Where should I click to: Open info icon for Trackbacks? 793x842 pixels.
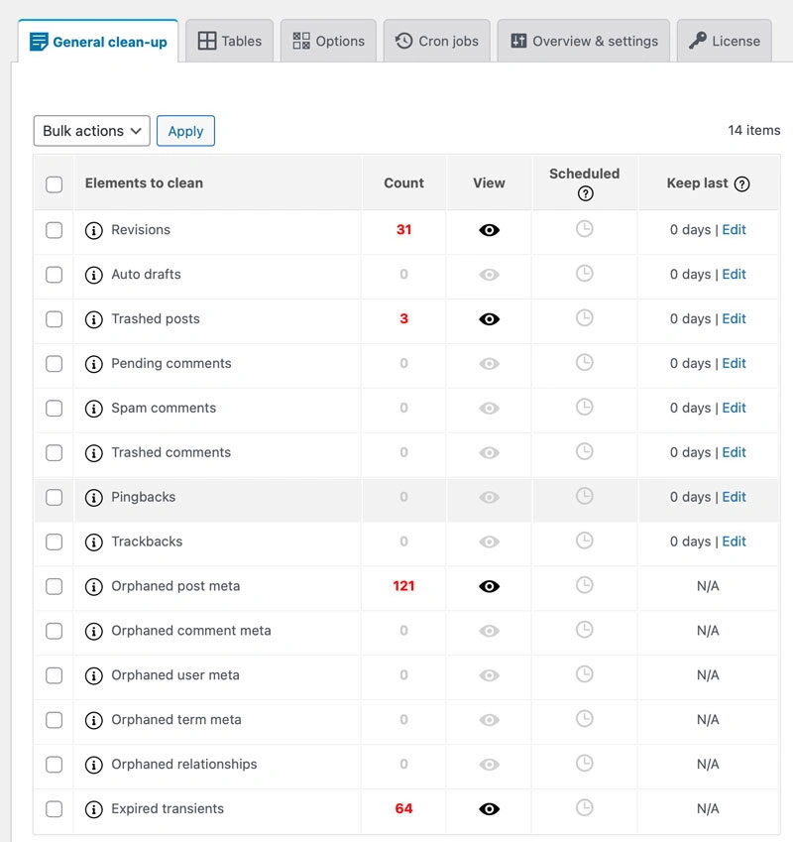point(93,542)
